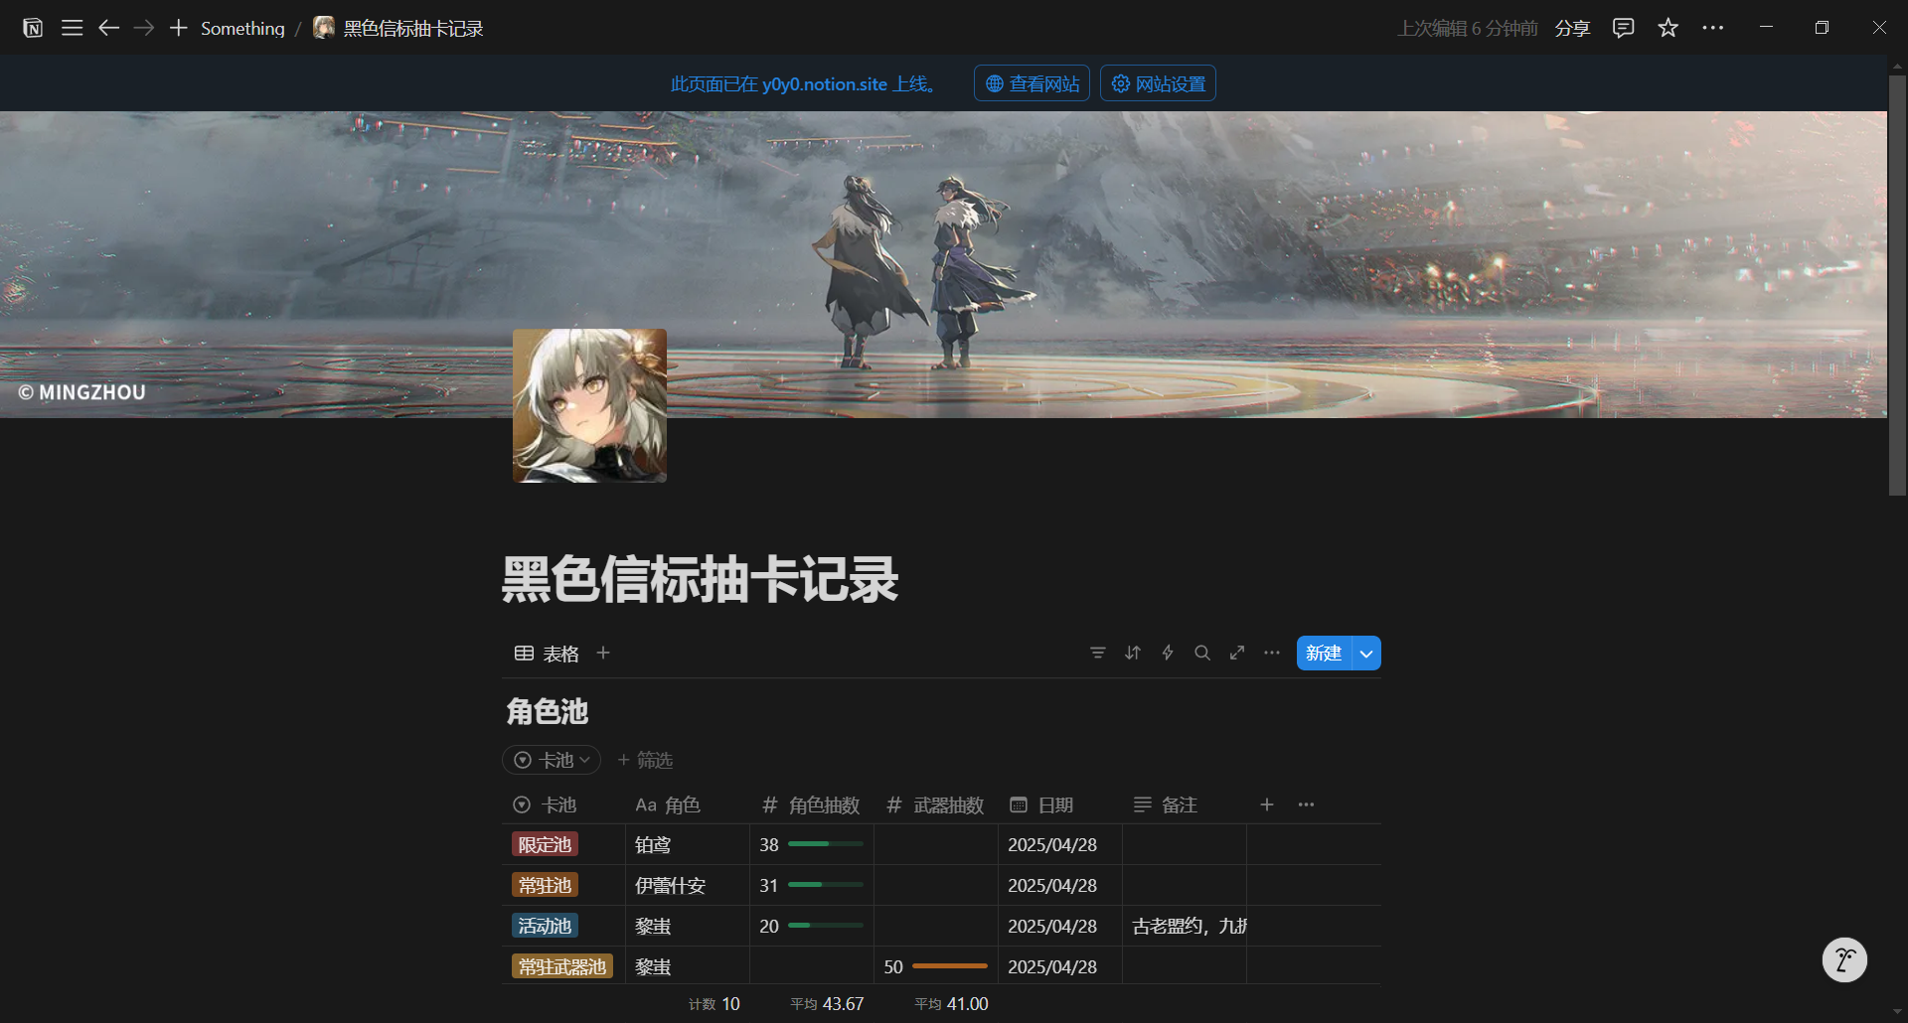Viewport: 1908px width, 1023px height.
Task: Add a new property with plus icon
Action: click(x=1267, y=804)
